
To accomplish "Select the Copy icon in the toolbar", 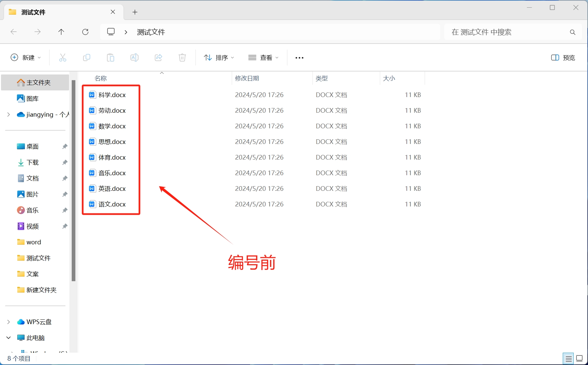I will (87, 57).
